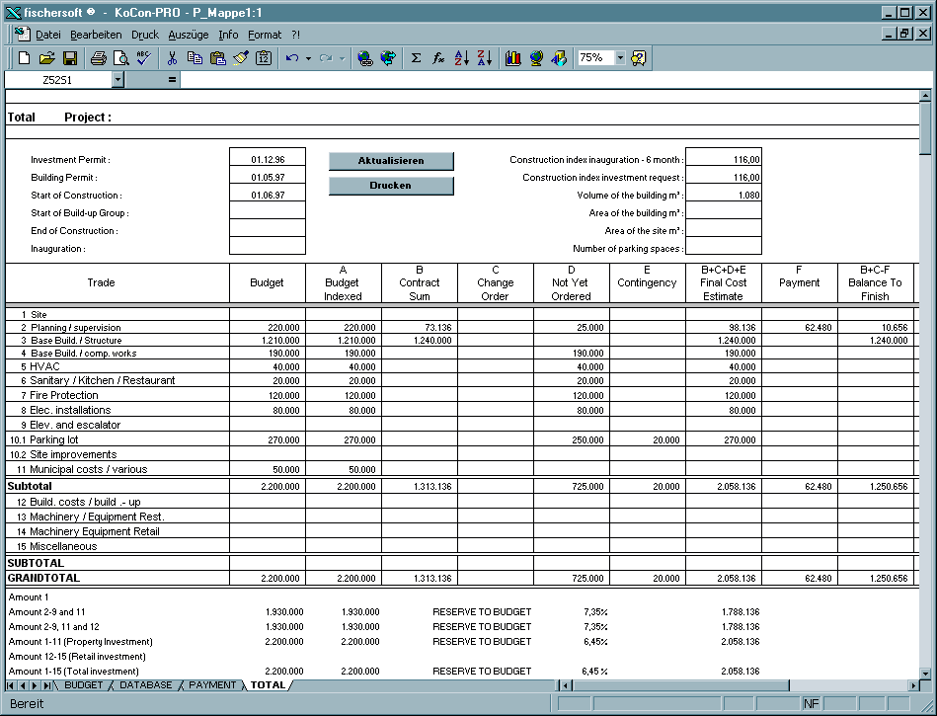937x716 pixels.
Task: Click the Paste clipboard icon
Action: pyautogui.click(x=217, y=58)
